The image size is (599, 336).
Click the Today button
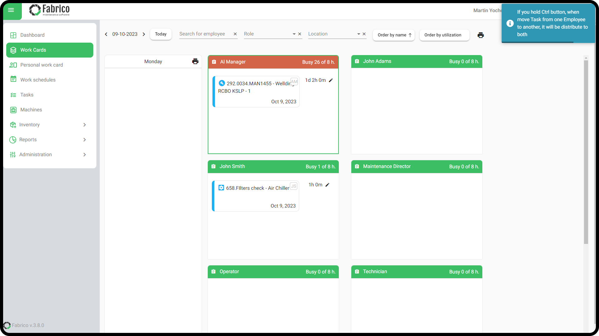tap(161, 34)
